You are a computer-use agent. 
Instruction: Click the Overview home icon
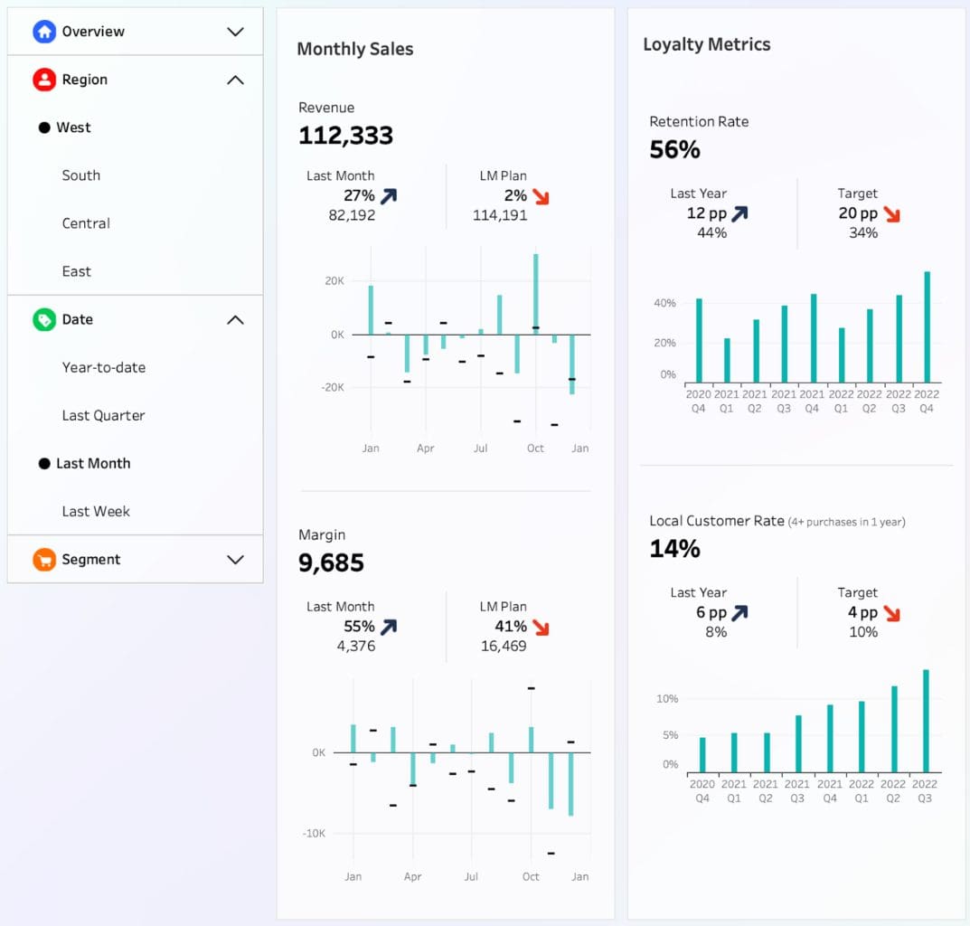[x=44, y=31]
